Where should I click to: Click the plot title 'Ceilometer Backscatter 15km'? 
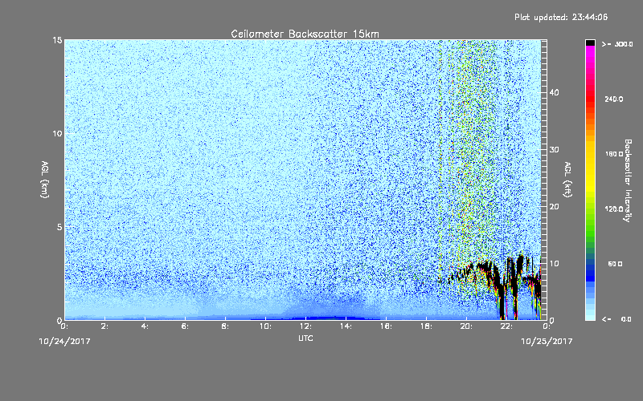click(305, 34)
